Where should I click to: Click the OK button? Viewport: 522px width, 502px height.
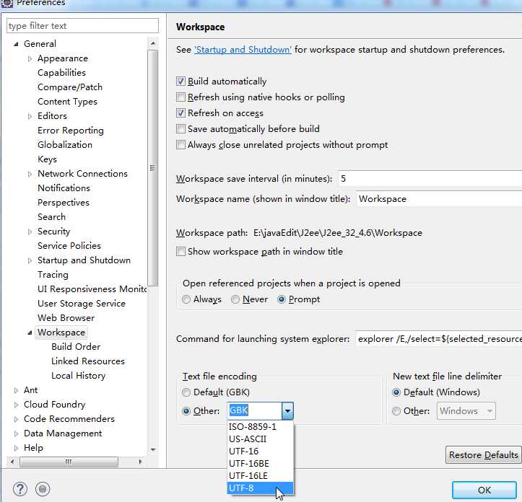484,490
